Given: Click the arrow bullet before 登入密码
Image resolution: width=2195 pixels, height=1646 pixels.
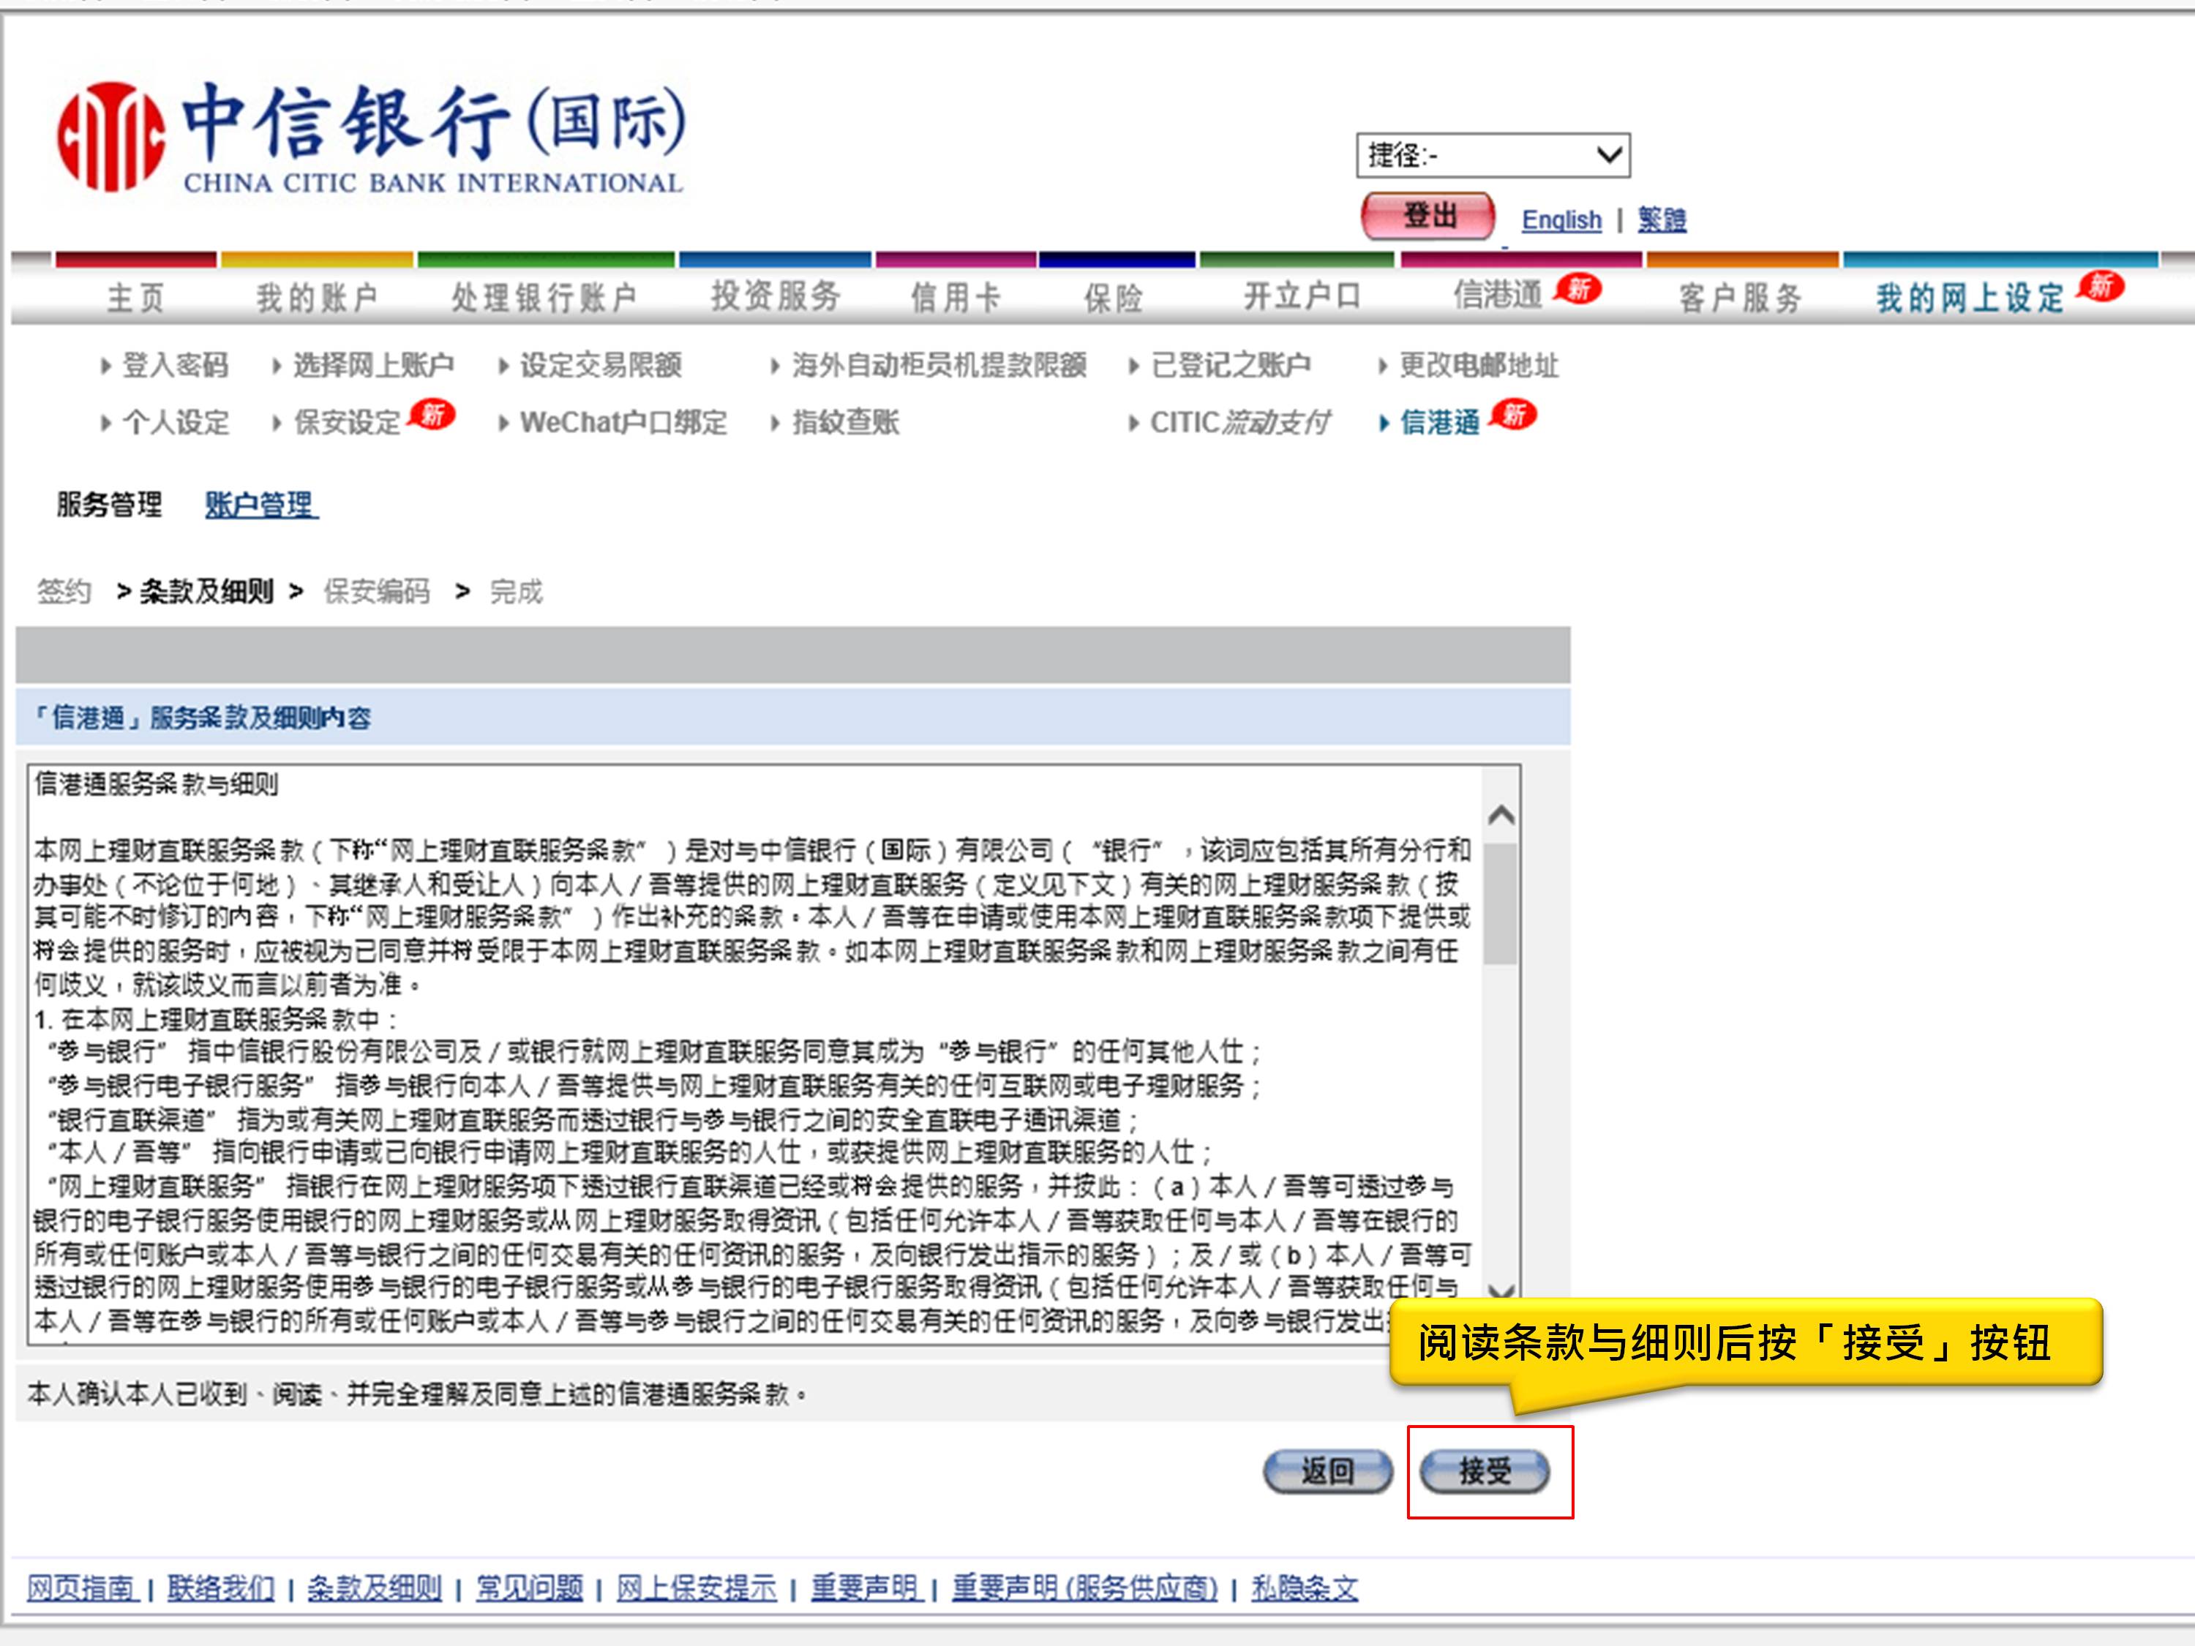Looking at the screenshot, I should 106,366.
